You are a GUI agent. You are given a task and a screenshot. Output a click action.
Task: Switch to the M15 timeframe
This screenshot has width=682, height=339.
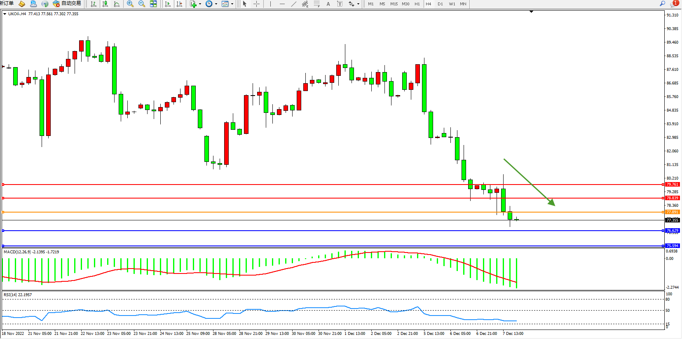point(394,4)
